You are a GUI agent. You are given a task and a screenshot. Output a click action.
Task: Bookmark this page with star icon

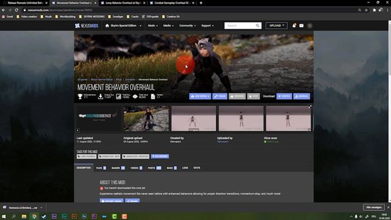tap(367, 10)
